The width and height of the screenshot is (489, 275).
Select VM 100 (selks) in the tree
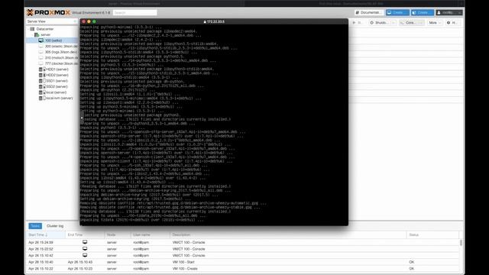[53, 40]
